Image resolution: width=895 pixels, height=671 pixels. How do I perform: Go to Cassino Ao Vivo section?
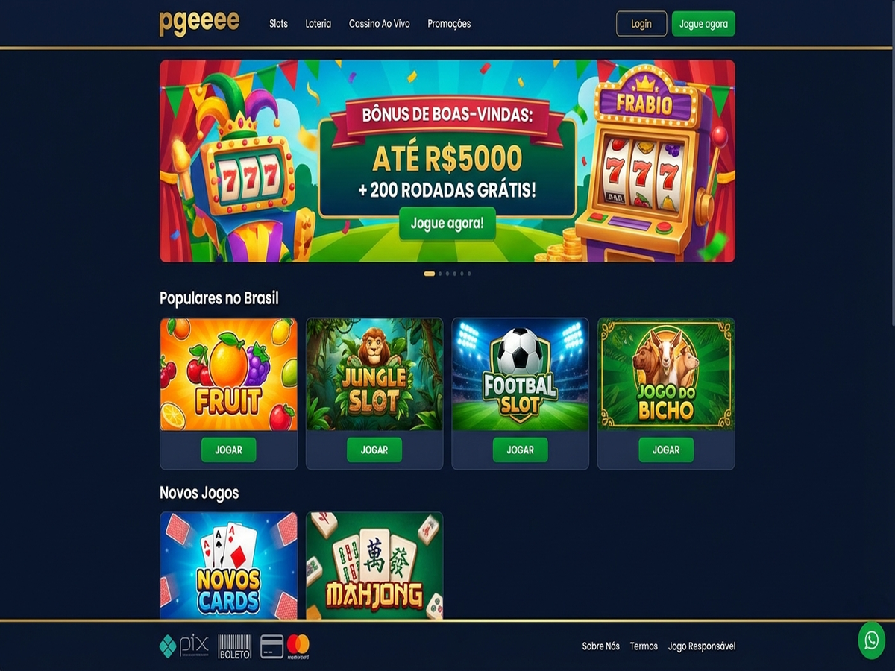coord(380,24)
